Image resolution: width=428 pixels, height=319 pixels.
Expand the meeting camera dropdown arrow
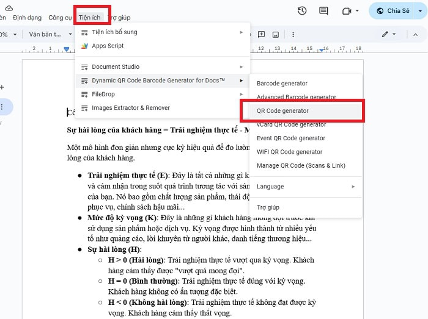(357, 11)
